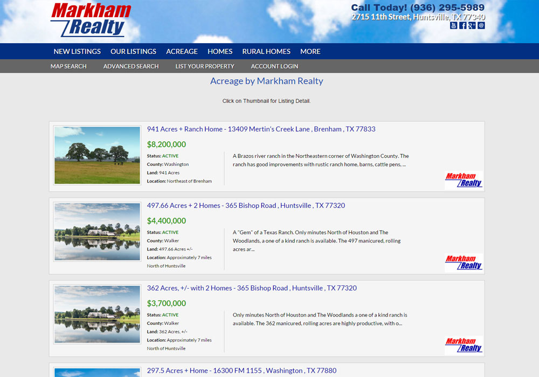Click the Markham Realty header logo

pos(91,20)
